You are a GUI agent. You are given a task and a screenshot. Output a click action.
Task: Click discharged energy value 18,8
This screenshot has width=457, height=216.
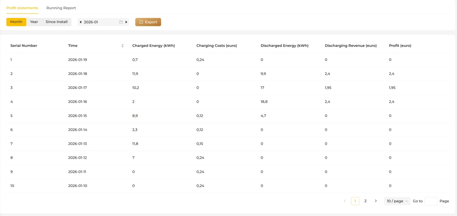pos(264,102)
